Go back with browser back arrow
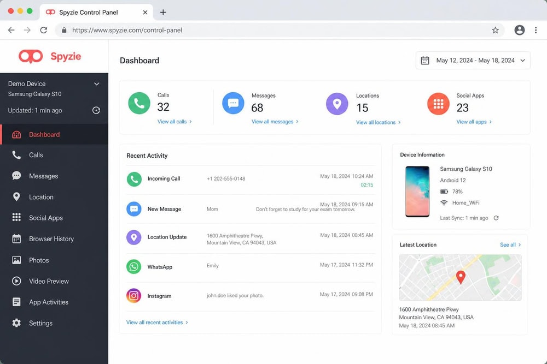The width and height of the screenshot is (547, 364). pyautogui.click(x=11, y=30)
